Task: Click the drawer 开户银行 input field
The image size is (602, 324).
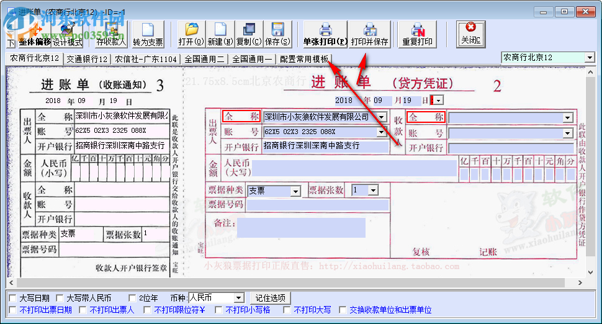Action: pyautogui.click(x=326, y=146)
